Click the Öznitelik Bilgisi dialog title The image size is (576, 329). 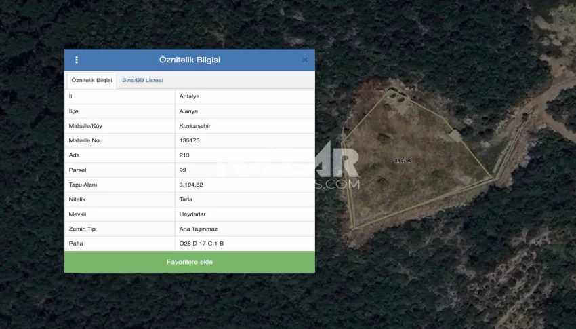(189, 60)
